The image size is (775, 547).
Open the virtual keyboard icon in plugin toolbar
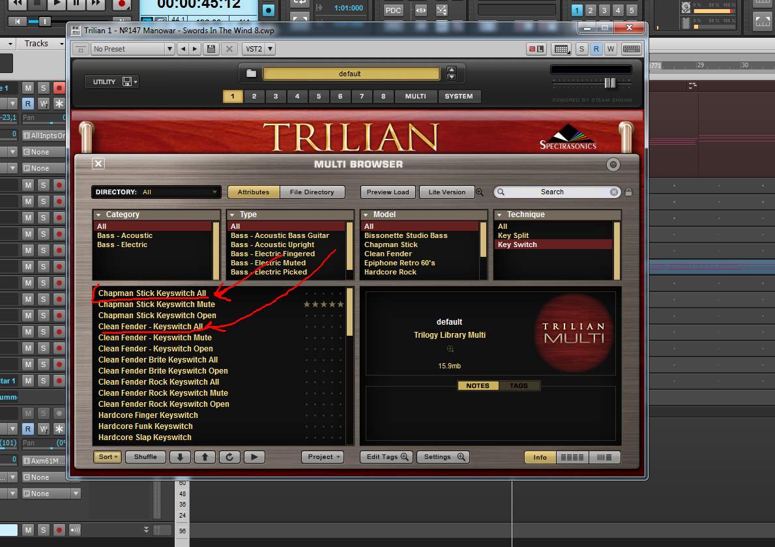coord(631,48)
